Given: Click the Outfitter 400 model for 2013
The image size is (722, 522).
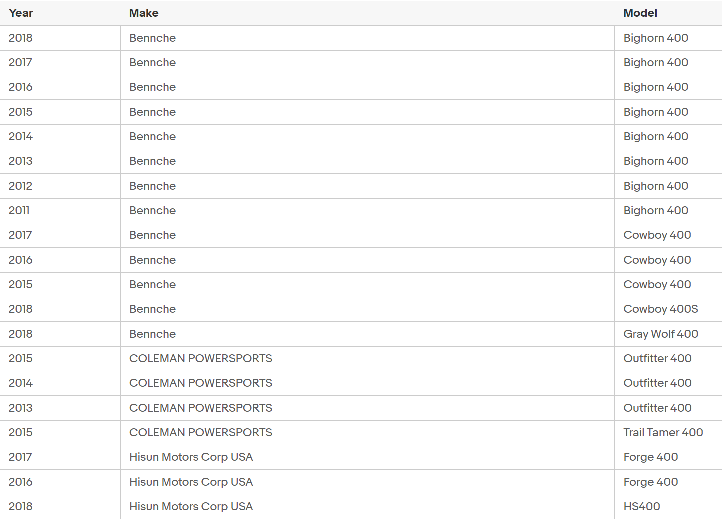Looking at the screenshot, I should tap(657, 408).
